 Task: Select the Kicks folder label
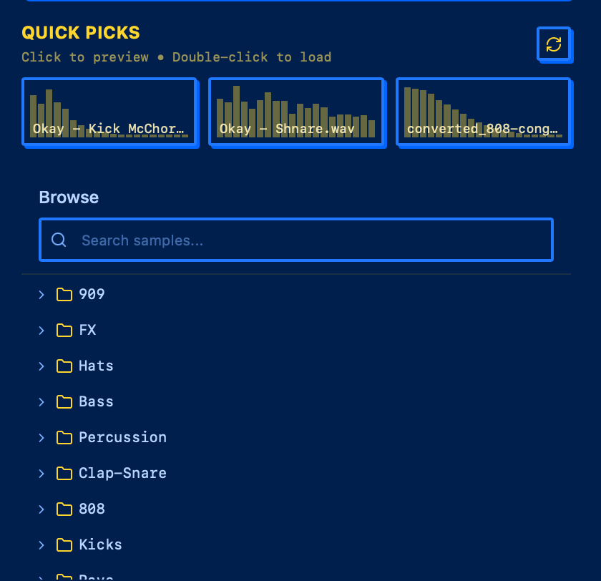click(x=100, y=545)
